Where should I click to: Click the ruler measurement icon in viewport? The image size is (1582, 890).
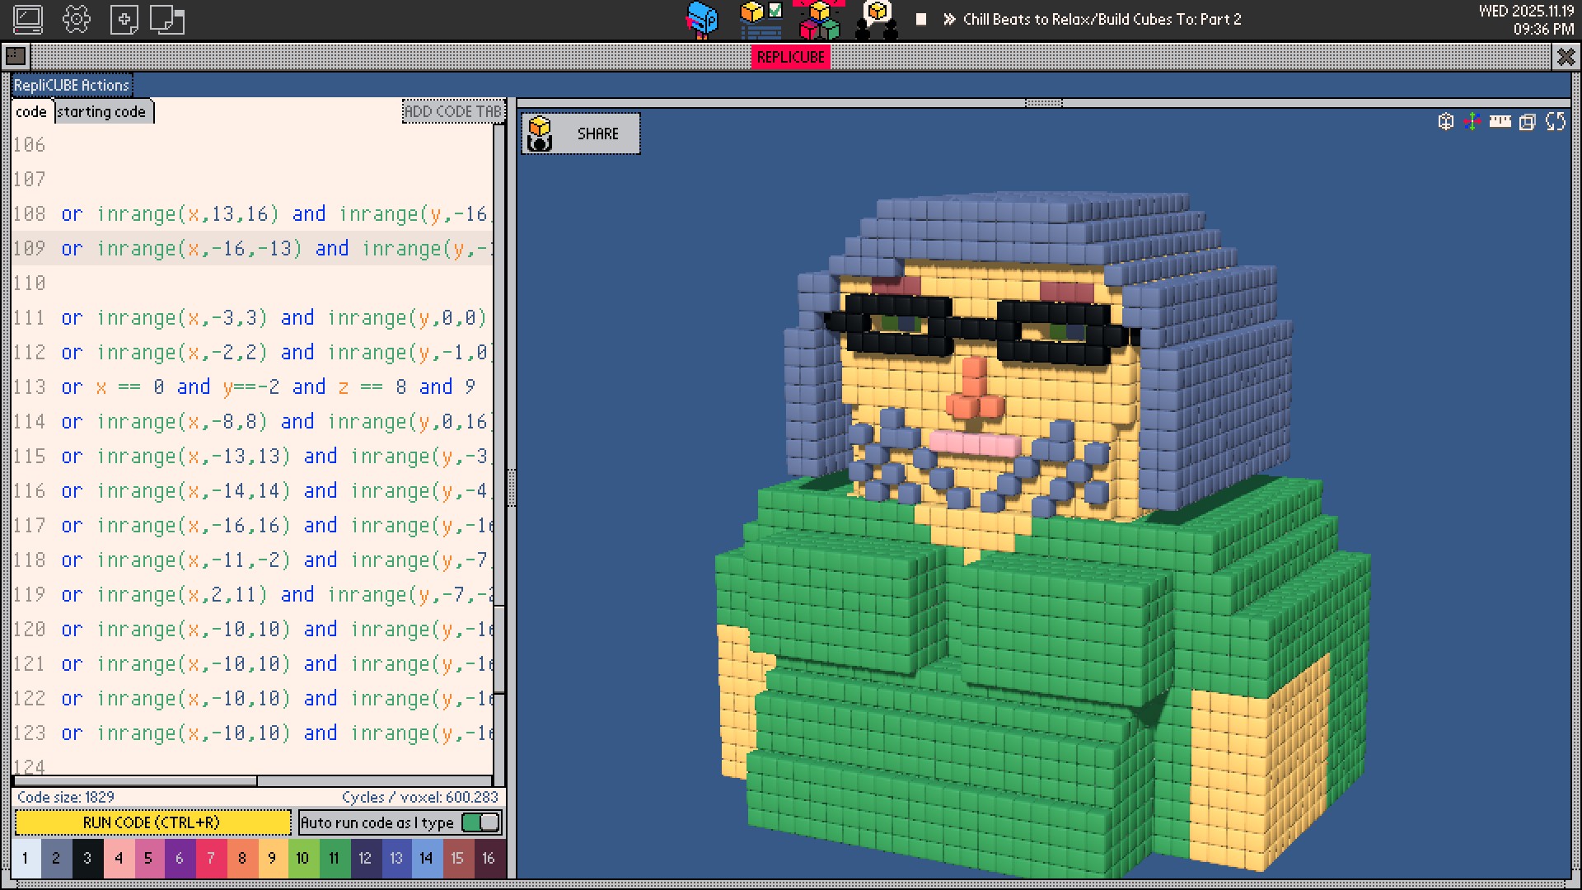[1500, 122]
